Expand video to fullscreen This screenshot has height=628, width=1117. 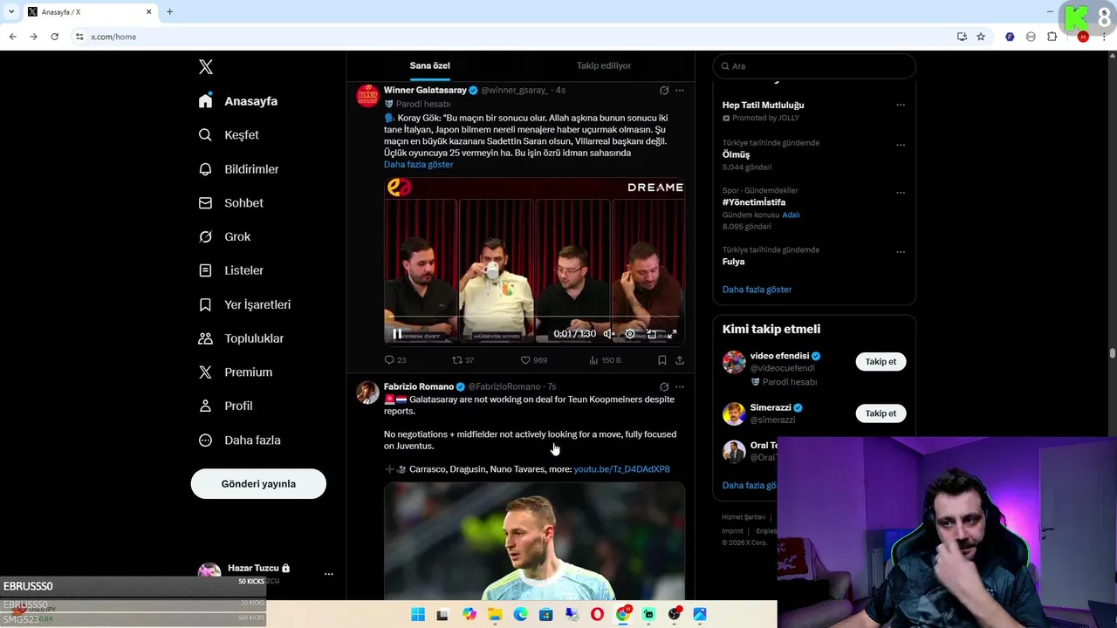(x=672, y=333)
